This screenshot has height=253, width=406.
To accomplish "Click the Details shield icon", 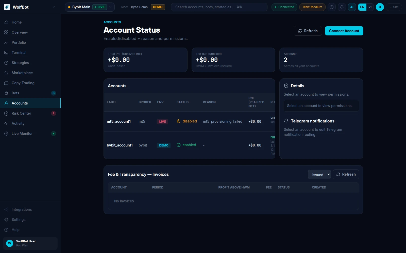I will click(x=286, y=86).
